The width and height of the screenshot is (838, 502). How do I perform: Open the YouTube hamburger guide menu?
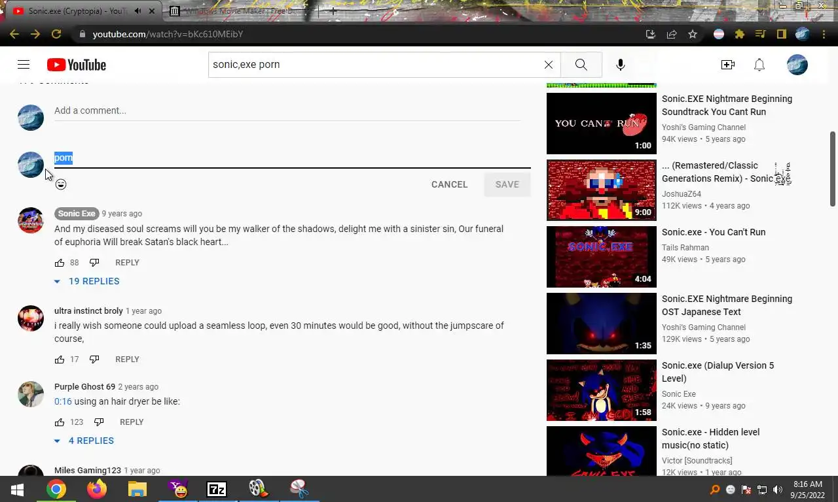[24, 65]
